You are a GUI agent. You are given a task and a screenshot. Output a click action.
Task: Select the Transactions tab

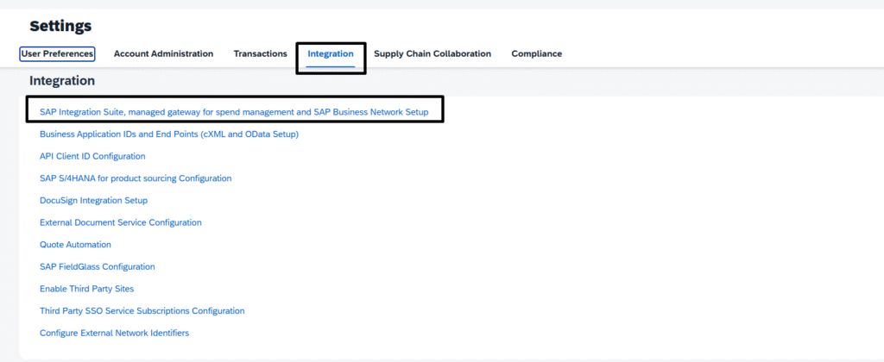(x=260, y=53)
